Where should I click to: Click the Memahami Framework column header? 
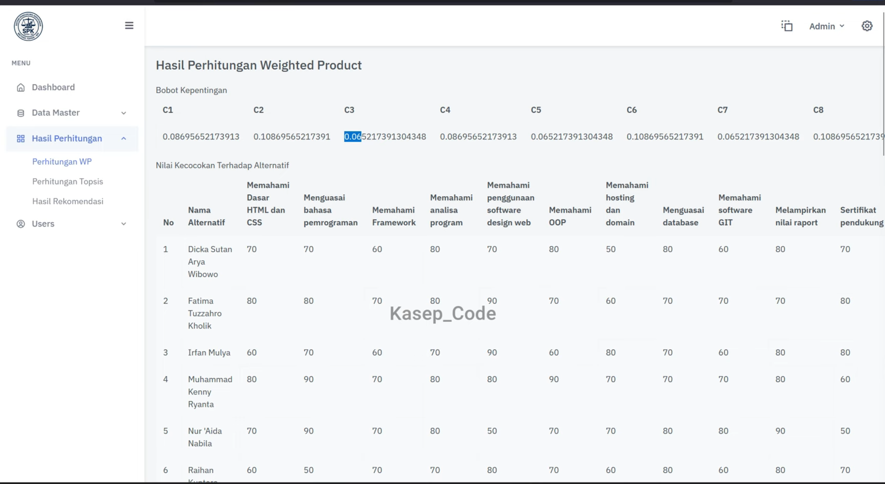[394, 216]
